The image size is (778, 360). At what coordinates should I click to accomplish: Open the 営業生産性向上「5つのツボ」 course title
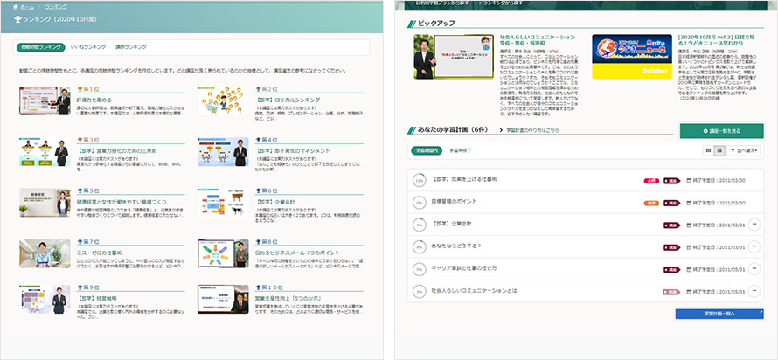click(288, 299)
